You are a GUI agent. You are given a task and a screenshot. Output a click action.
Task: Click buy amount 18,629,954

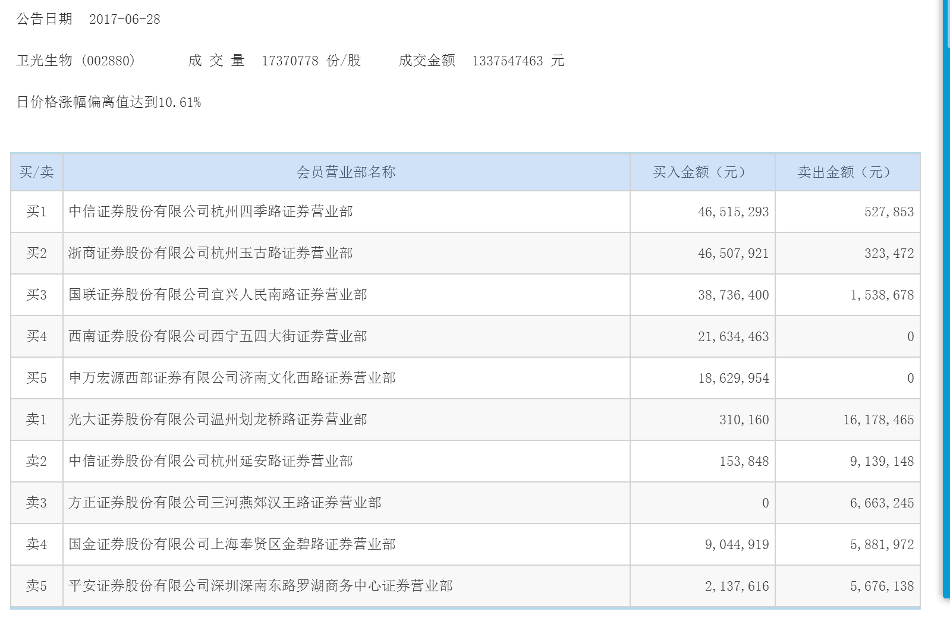734,379
